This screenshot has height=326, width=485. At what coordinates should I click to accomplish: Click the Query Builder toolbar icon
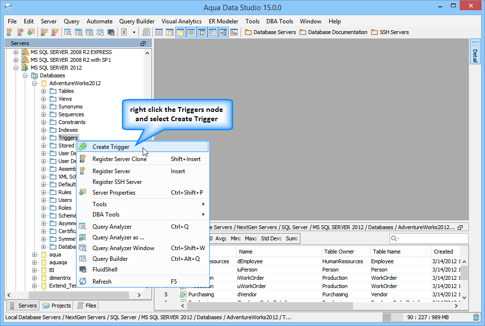pos(100,32)
